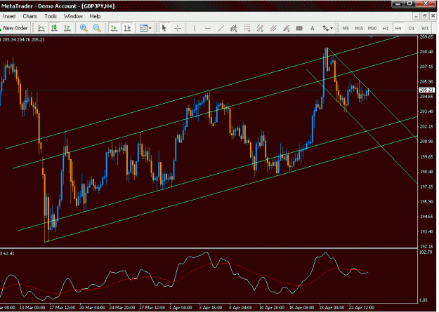Click the 208.40 price scale label
The height and width of the screenshot is (312, 439).
(x=426, y=52)
